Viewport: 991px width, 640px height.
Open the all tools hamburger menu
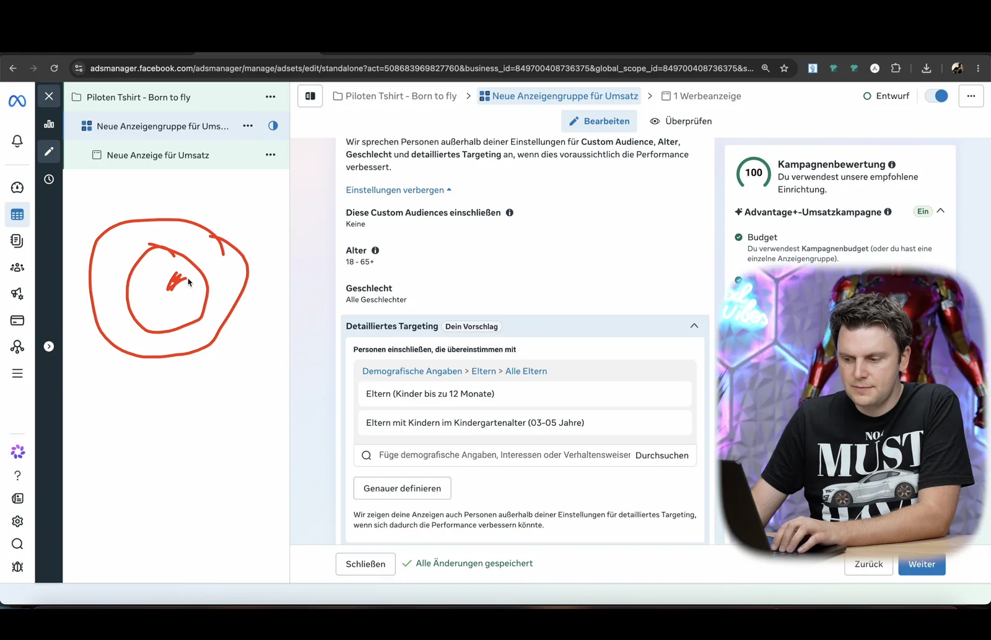pos(17,373)
